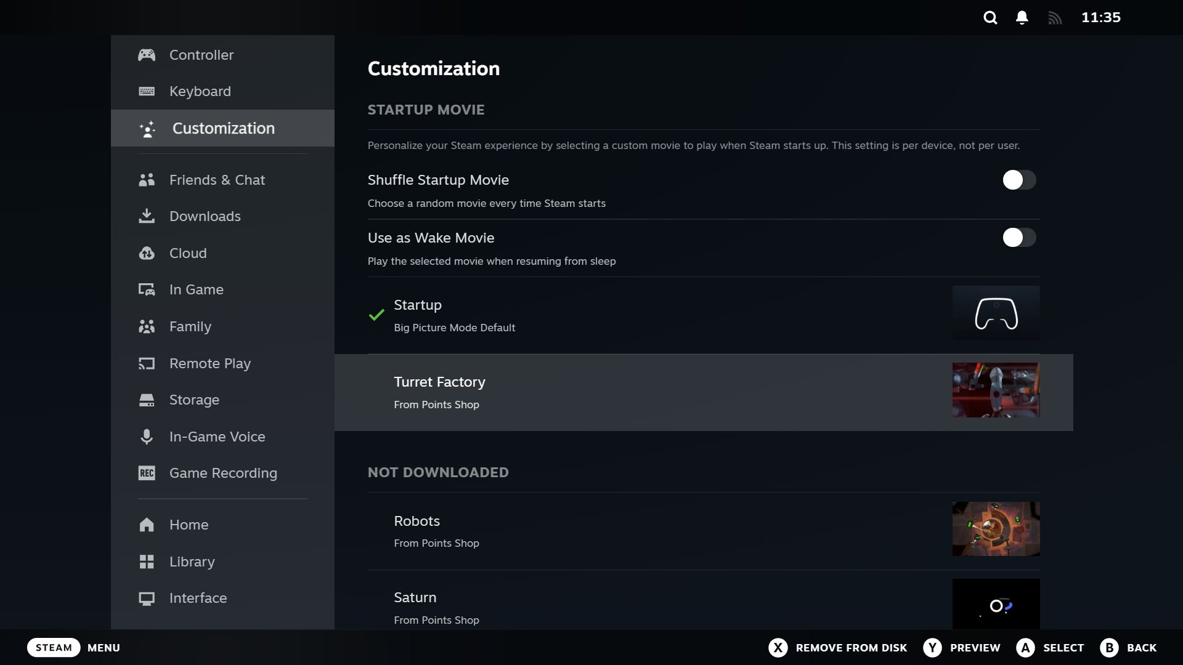Select the Remote Play icon
1183x665 pixels.
click(146, 364)
